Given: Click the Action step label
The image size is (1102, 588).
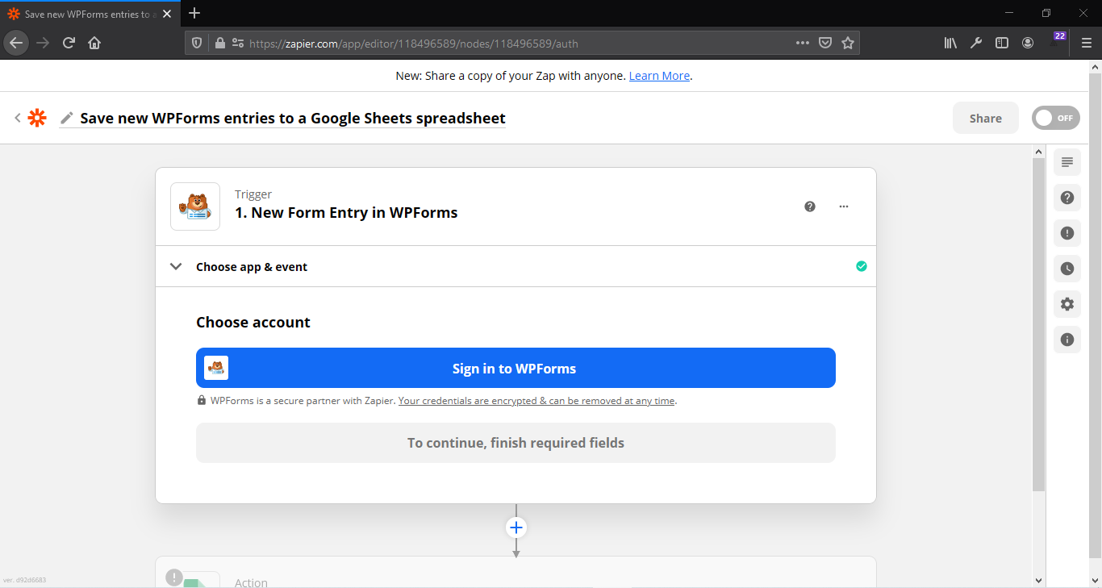Looking at the screenshot, I should pyautogui.click(x=251, y=582).
